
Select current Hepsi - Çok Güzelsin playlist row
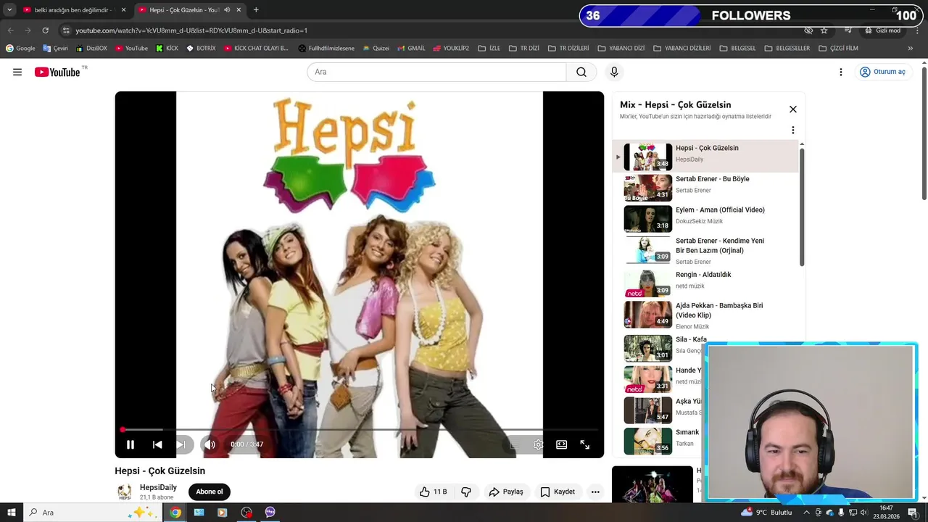[x=707, y=157]
